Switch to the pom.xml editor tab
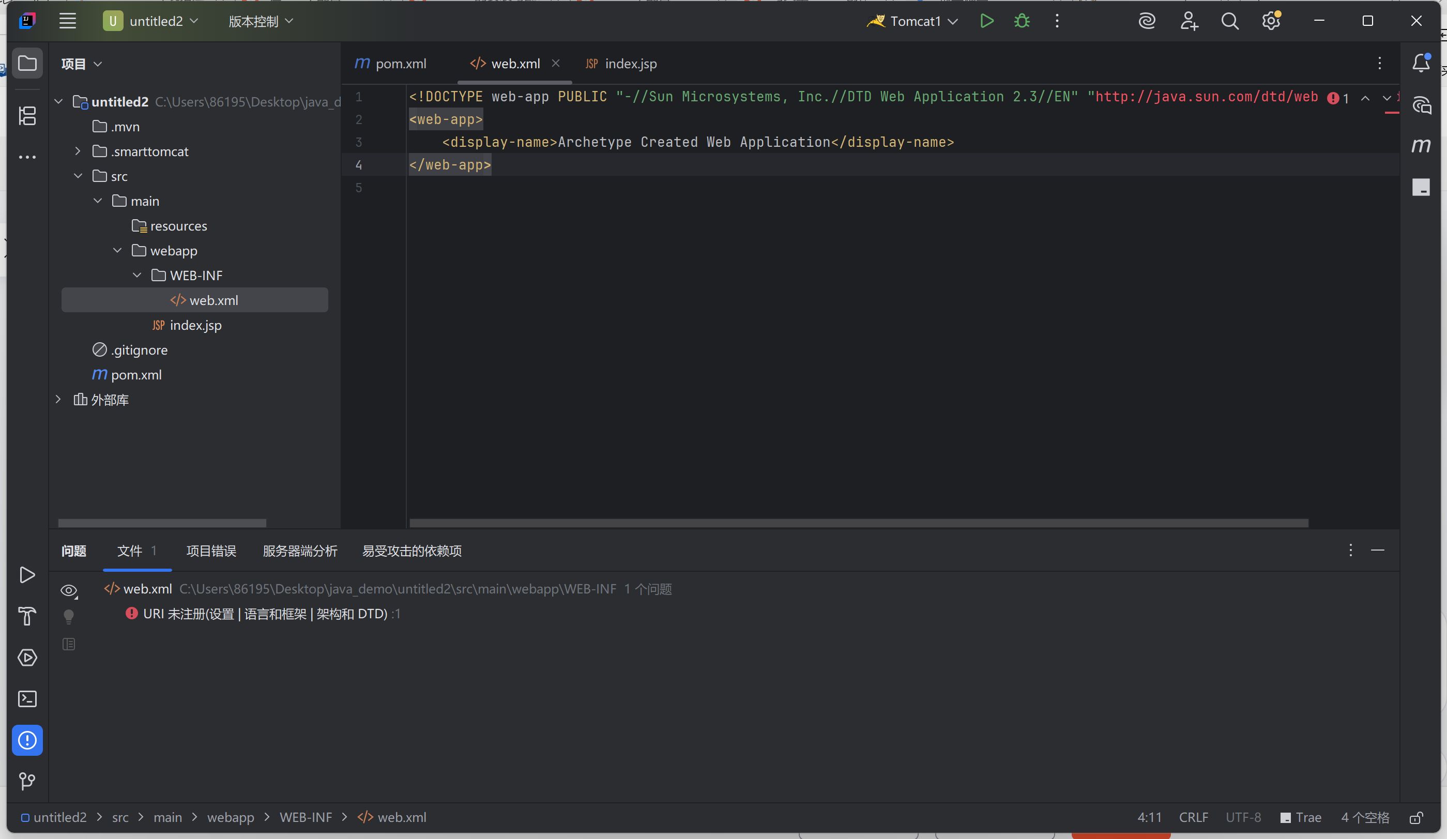The height and width of the screenshot is (839, 1447). point(390,64)
